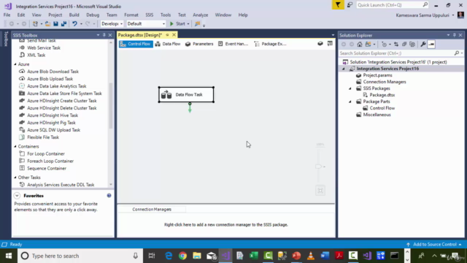Click Kameswara Sarma Uppuluri account name
This screenshot has width=467, height=263.
[422, 15]
